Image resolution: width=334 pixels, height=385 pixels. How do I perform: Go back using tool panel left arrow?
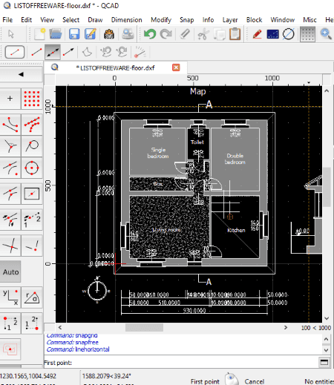[x=21, y=74]
